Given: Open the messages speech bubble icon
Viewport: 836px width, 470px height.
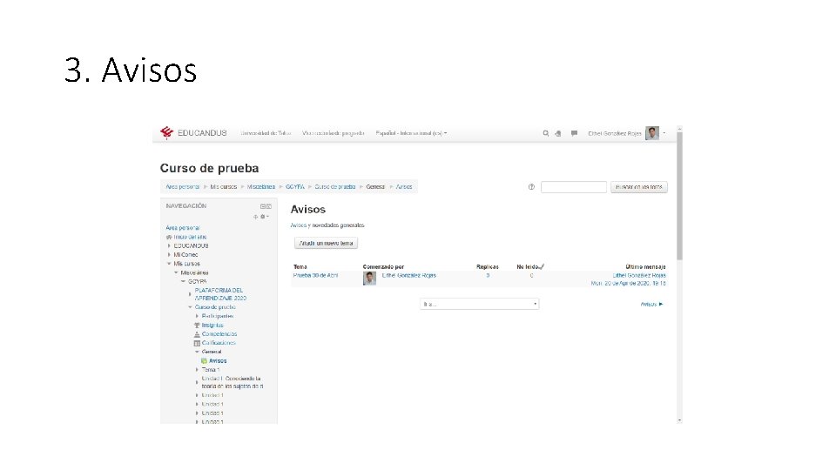Looking at the screenshot, I should (574, 133).
